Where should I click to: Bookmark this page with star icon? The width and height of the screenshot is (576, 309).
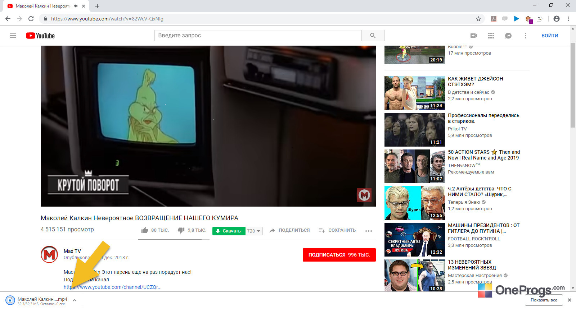[x=478, y=19]
